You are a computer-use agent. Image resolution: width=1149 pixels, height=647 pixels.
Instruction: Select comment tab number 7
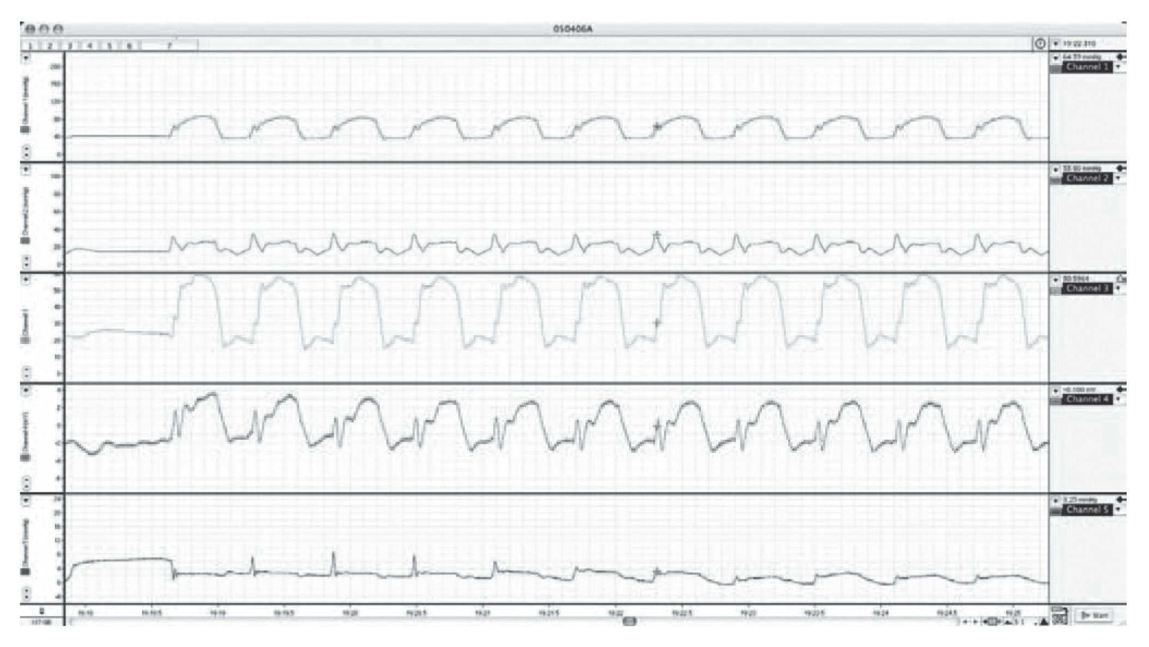[169, 46]
